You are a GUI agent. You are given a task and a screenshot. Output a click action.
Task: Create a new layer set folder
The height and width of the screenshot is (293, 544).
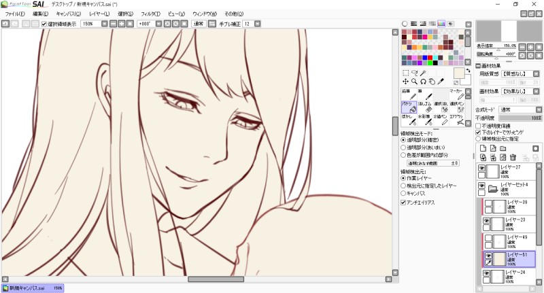coord(503,148)
